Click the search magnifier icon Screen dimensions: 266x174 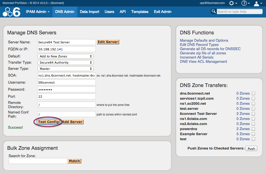point(213,11)
